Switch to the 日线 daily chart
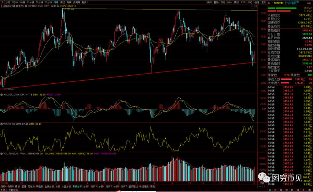This screenshot has width=313, height=192. pyautogui.click(x=56, y=2)
